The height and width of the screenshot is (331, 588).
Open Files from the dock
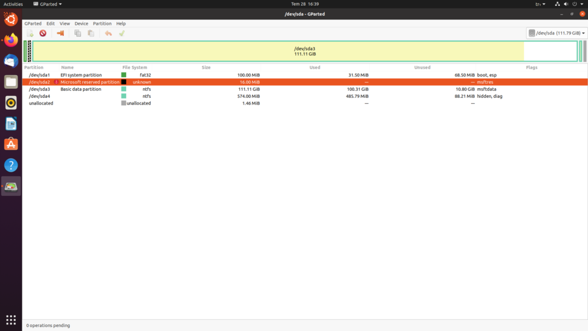(x=11, y=82)
